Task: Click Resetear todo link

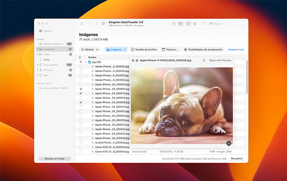Action: [x=236, y=49]
